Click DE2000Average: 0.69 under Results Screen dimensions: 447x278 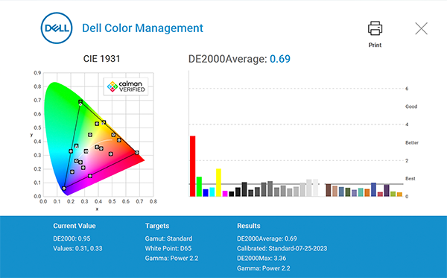click(267, 238)
